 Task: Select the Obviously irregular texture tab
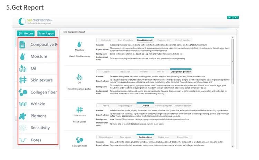(163, 106)
